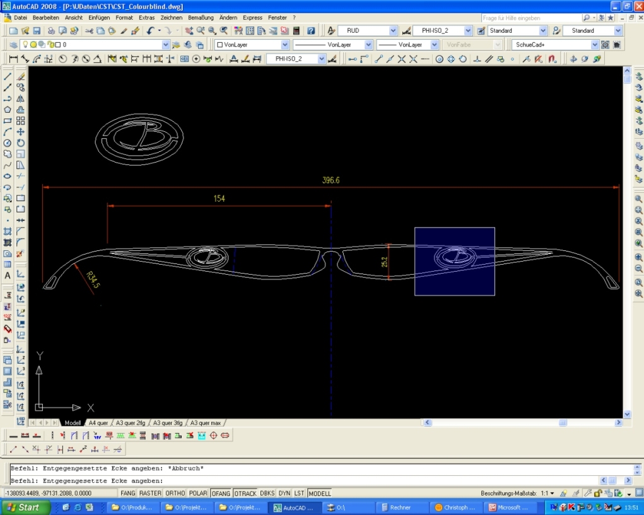Click the Save file icon
The height and width of the screenshot is (515, 644).
coord(37,30)
